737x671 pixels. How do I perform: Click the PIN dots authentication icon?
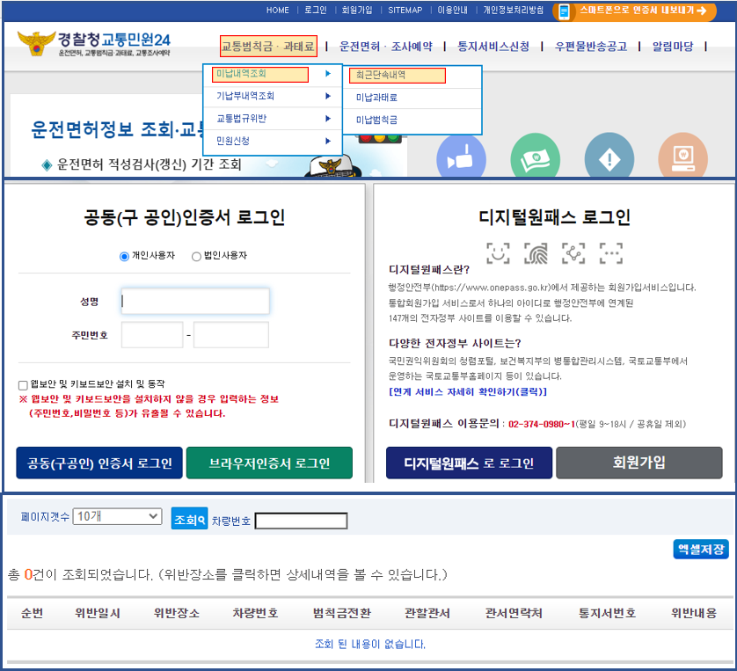point(609,253)
